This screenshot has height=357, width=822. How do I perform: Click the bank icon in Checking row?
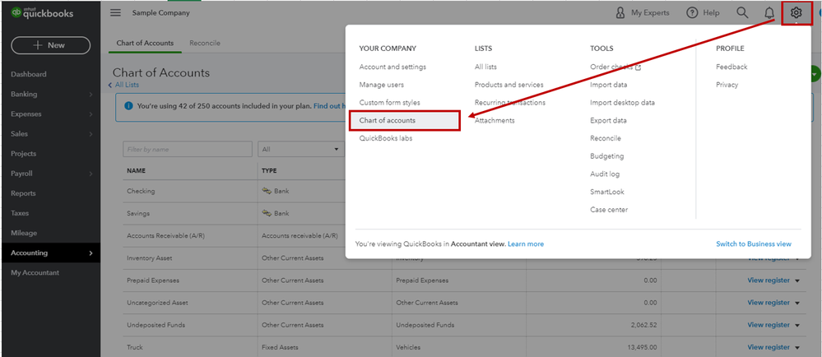pos(267,191)
